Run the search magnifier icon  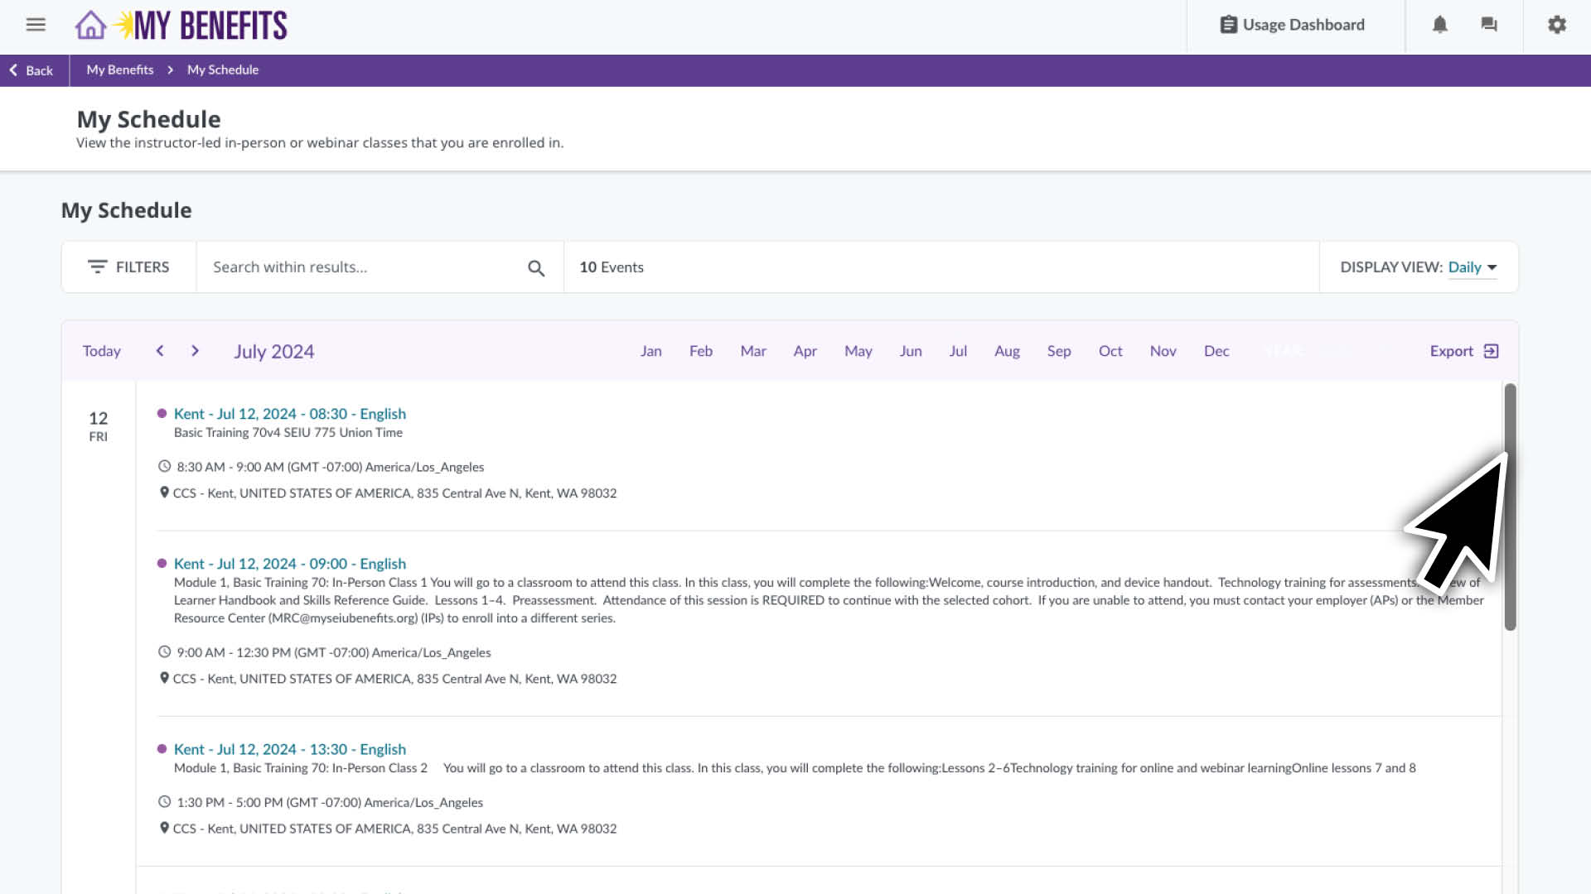536,267
